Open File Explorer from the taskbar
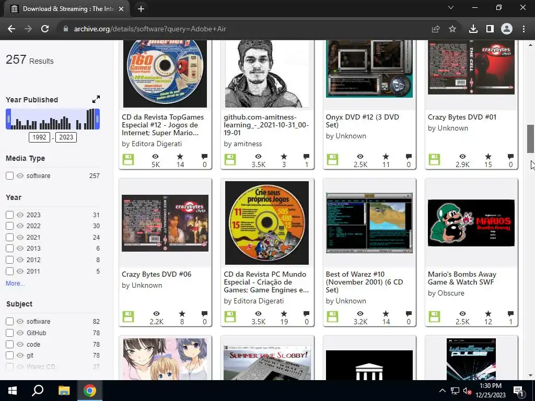This screenshot has width=535, height=401. pyautogui.click(x=64, y=391)
